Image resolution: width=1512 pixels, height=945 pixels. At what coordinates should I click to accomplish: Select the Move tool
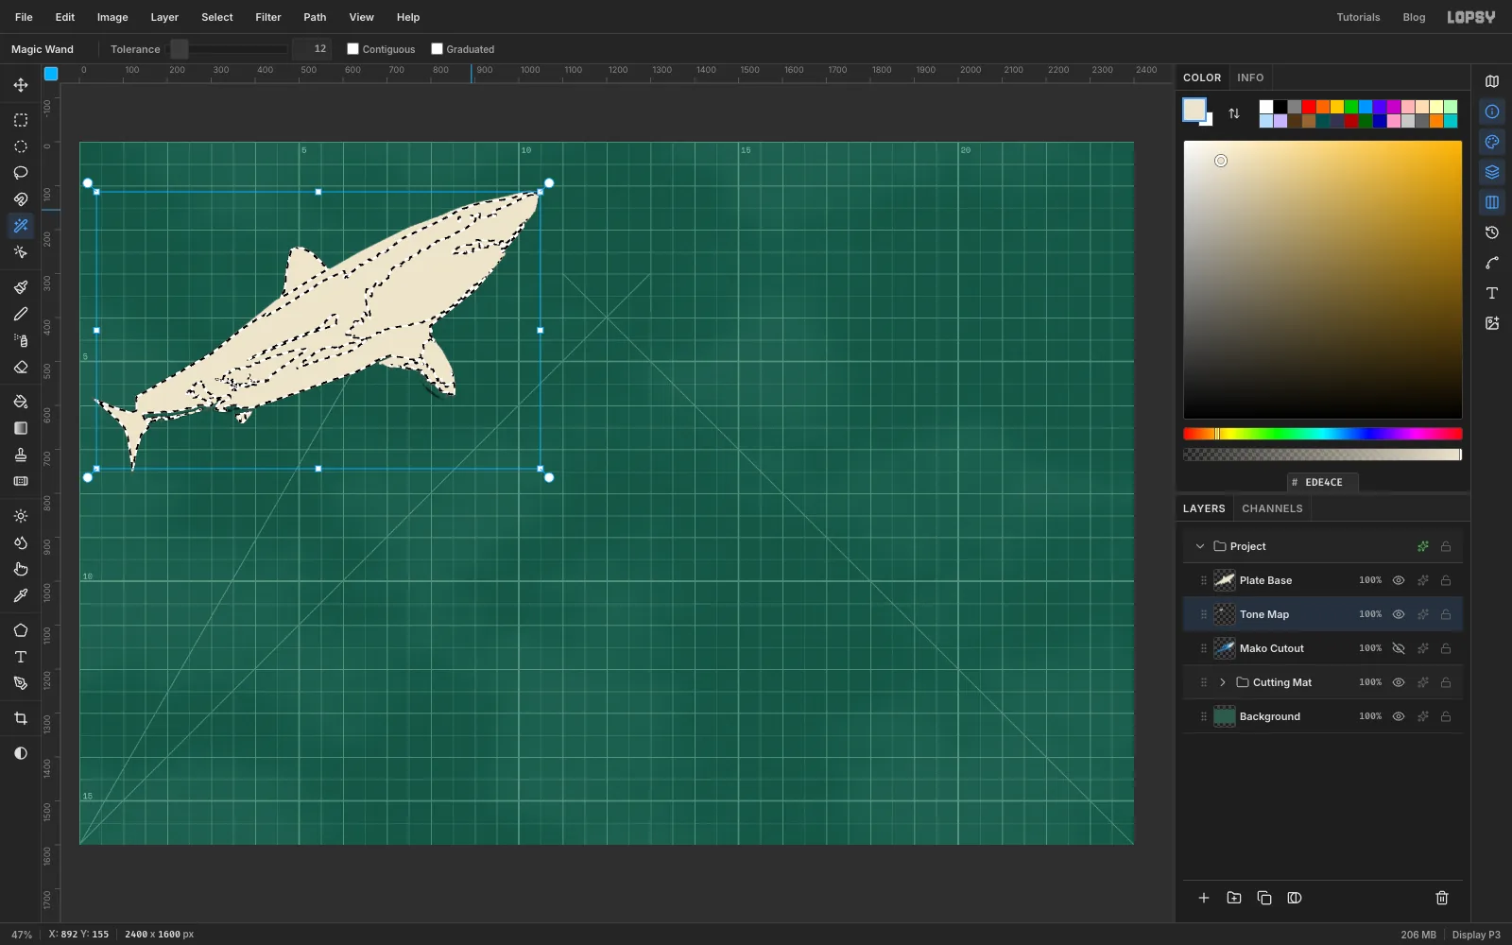tap(21, 85)
